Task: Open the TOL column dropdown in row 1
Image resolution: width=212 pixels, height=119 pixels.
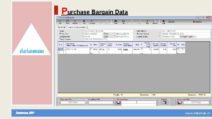Action: 183,49
